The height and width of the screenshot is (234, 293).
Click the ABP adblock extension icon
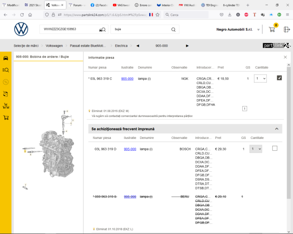(x=246, y=15)
